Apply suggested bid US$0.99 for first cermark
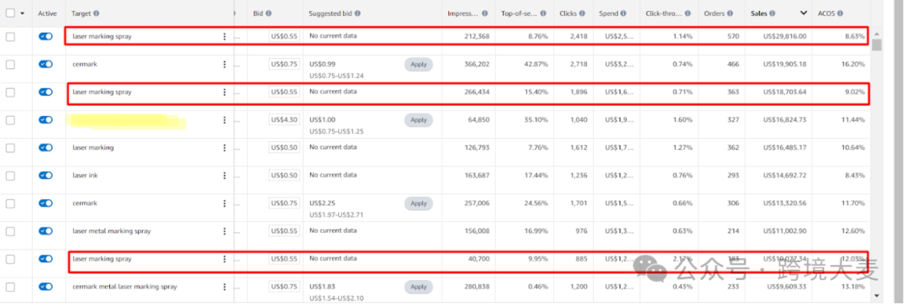This screenshot has height=306, width=908. (x=419, y=65)
